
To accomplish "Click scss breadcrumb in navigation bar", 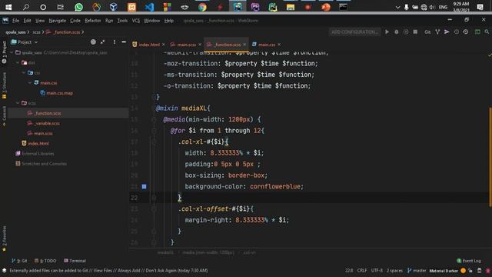I will point(37,32).
